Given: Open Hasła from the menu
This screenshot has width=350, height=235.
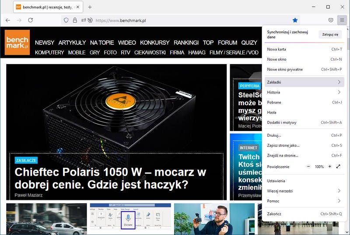Looking at the screenshot, I should (304, 113).
